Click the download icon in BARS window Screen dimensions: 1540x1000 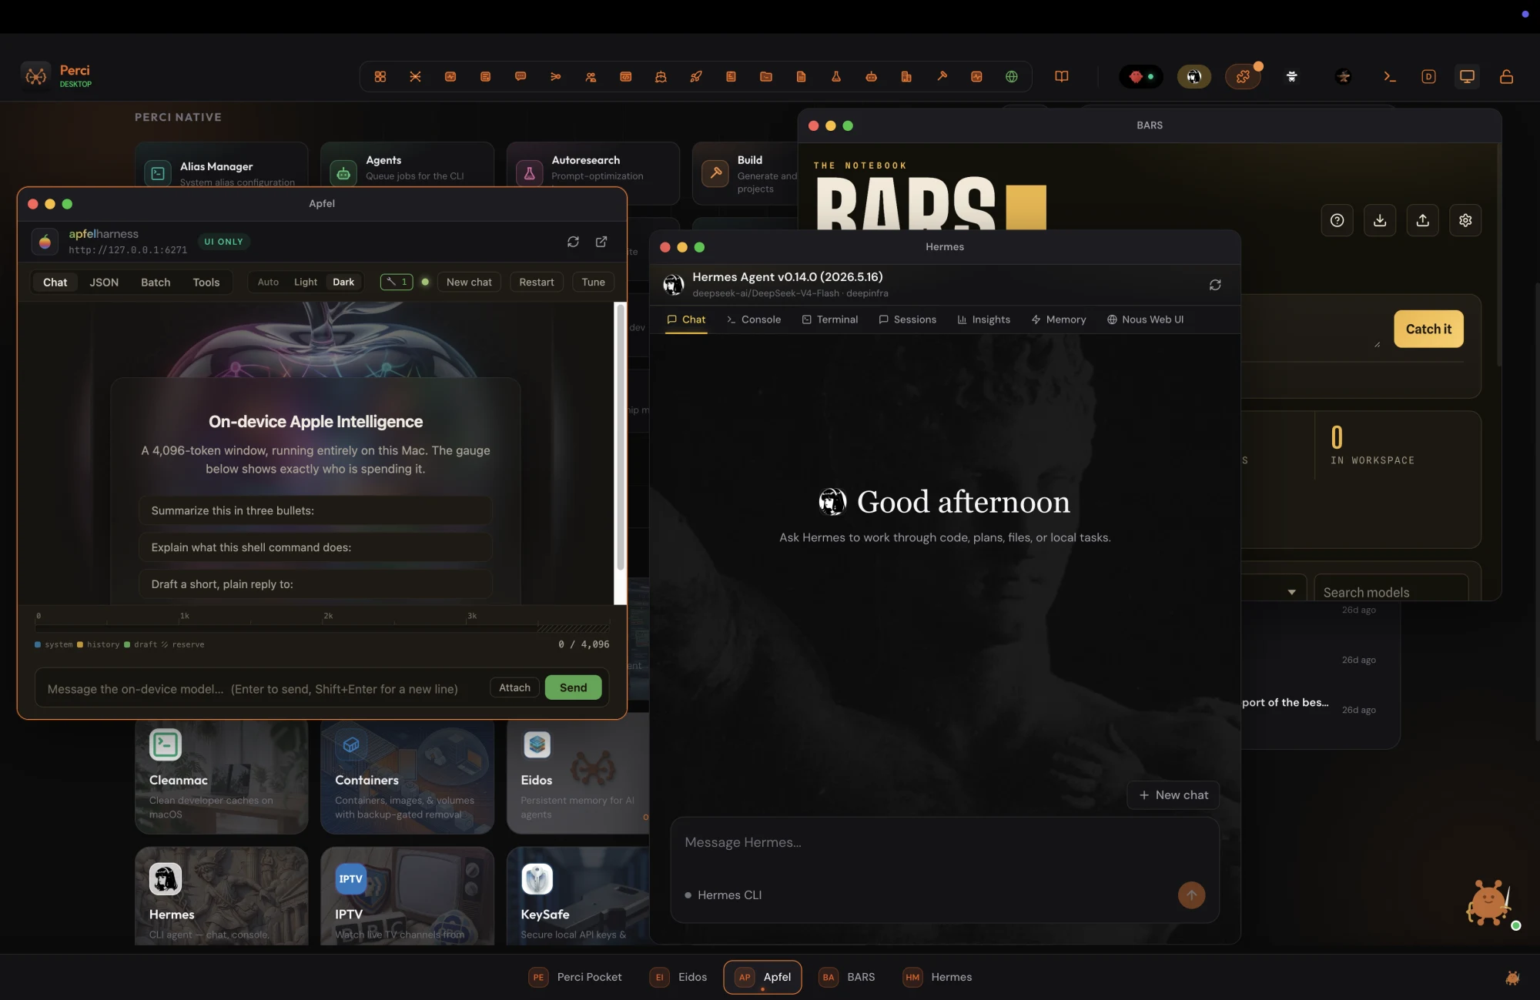[x=1380, y=220]
